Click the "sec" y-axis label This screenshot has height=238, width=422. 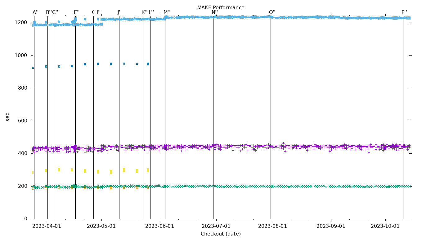point(7,117)
